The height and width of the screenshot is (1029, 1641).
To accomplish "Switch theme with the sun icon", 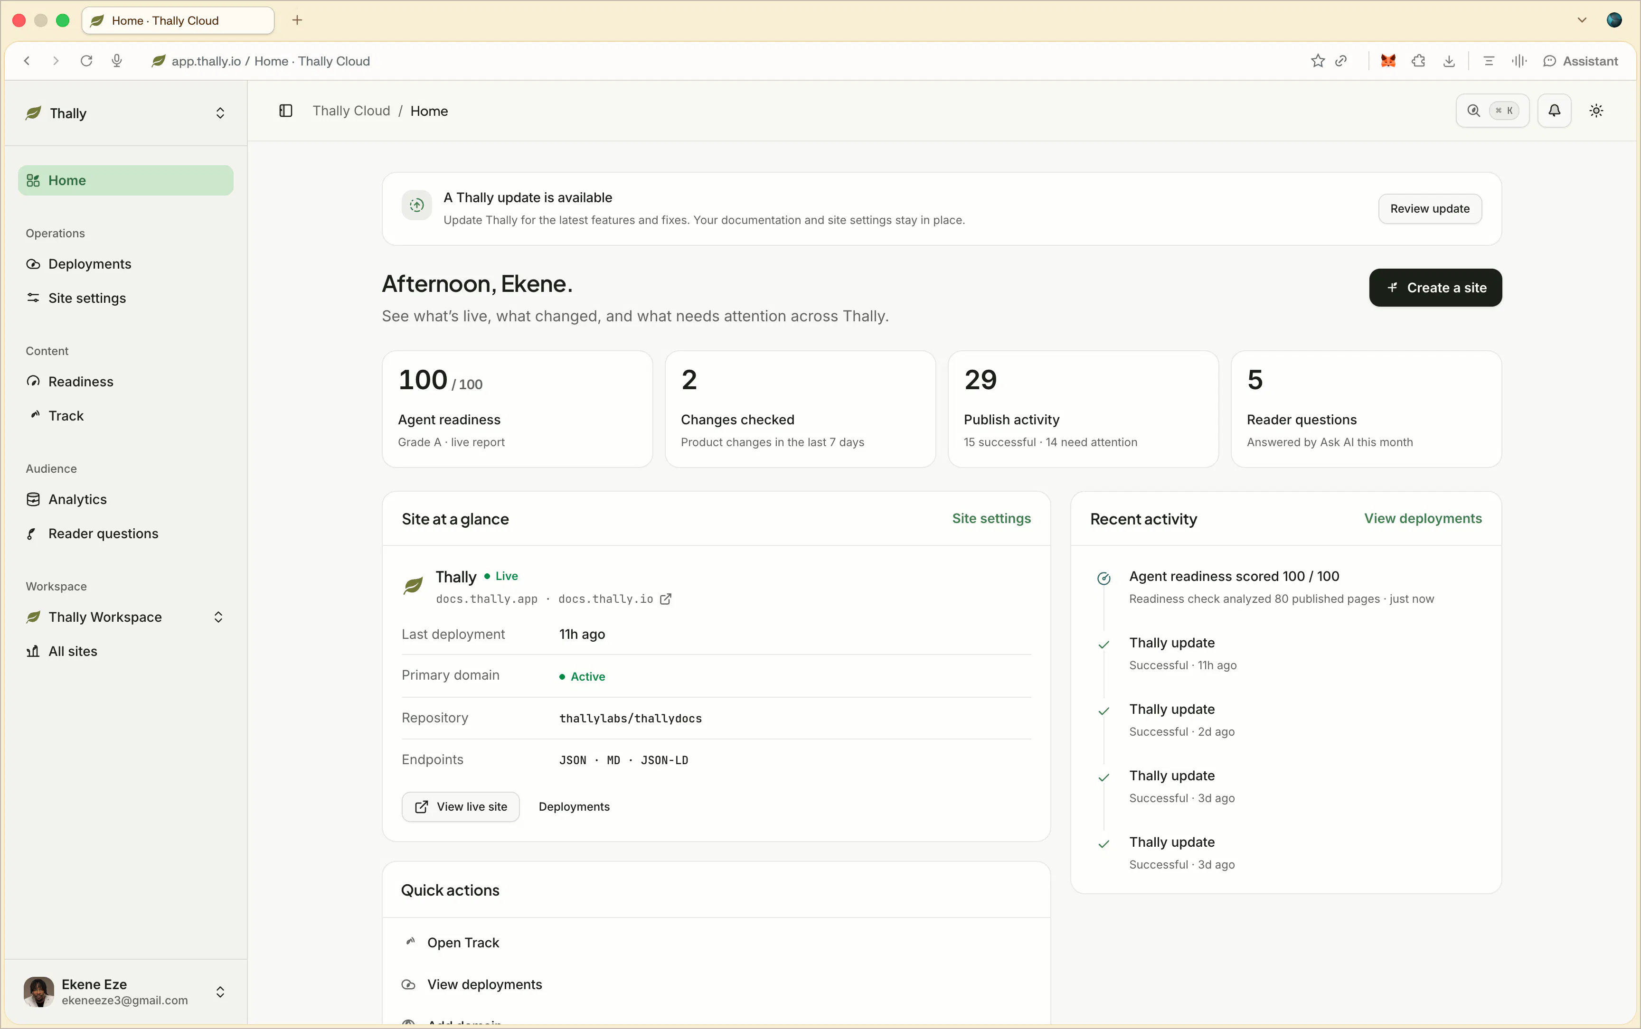I will click(1596, 110).
